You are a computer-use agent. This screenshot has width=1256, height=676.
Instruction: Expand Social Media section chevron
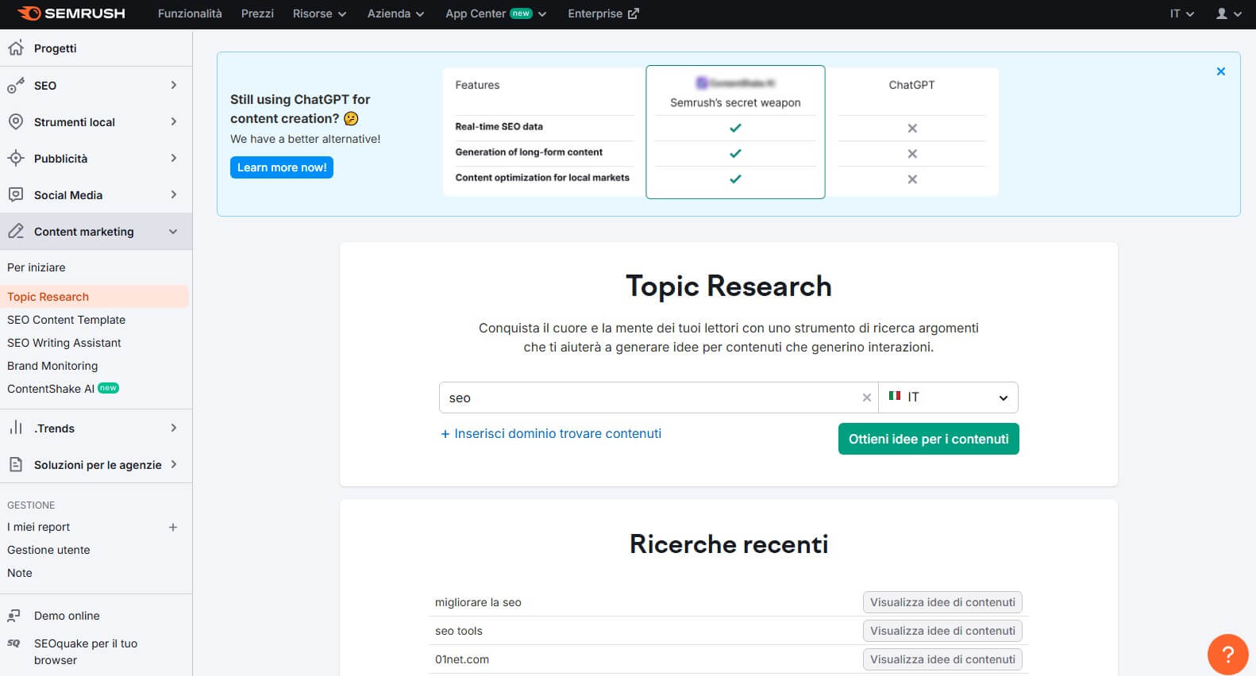click(174, 194)
